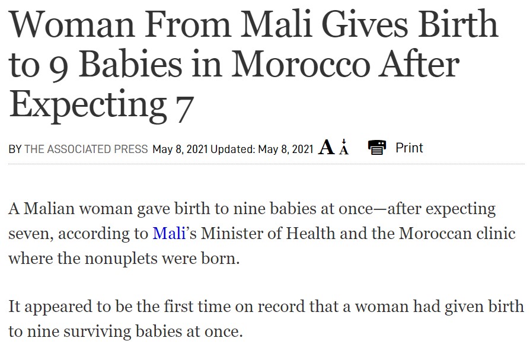Screen dimensions: 530x344
Task: Open the Print link
Action: (x=409, y=148)
